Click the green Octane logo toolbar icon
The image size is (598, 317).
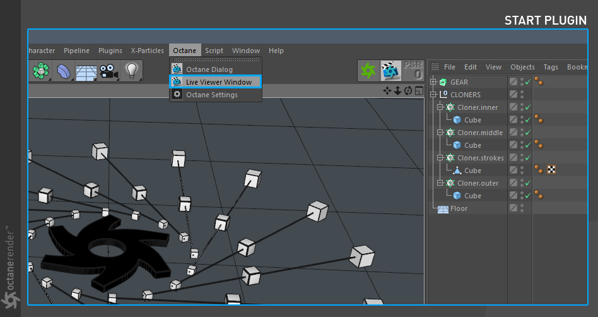pos(368,71)
